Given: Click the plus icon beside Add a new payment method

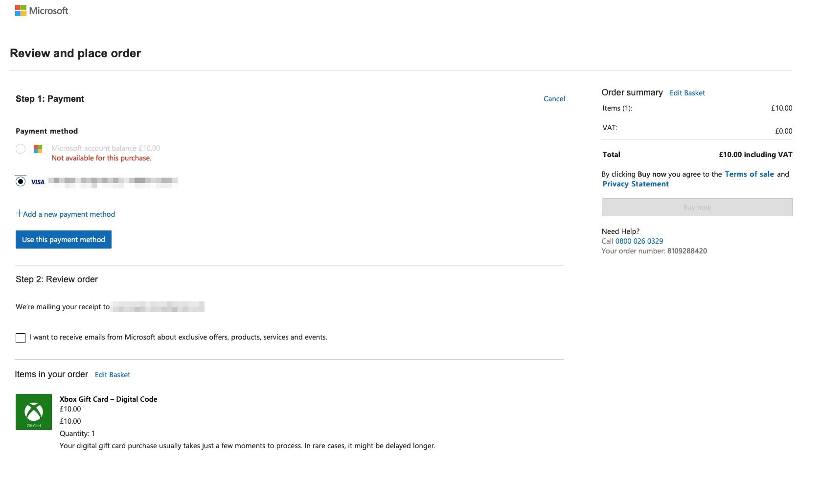Looking at the screenshot, I should pyautogui.click(x=19, y=213).
